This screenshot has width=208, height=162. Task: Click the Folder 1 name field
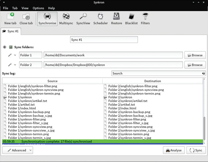click(x=31, y=55)
